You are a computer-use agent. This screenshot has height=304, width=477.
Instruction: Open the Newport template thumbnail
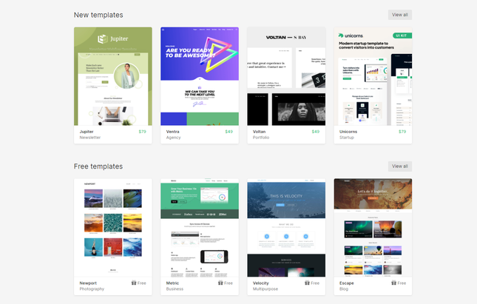pyautogui.click(x=113, y=228)
